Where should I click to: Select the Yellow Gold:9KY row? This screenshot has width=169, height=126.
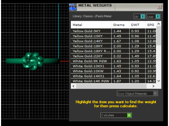tap(113, 31)
